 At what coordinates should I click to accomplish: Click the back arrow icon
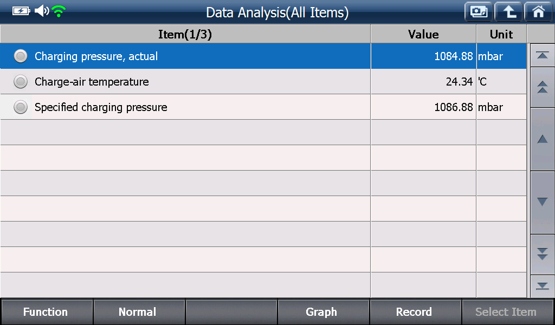tap(508, 12)
